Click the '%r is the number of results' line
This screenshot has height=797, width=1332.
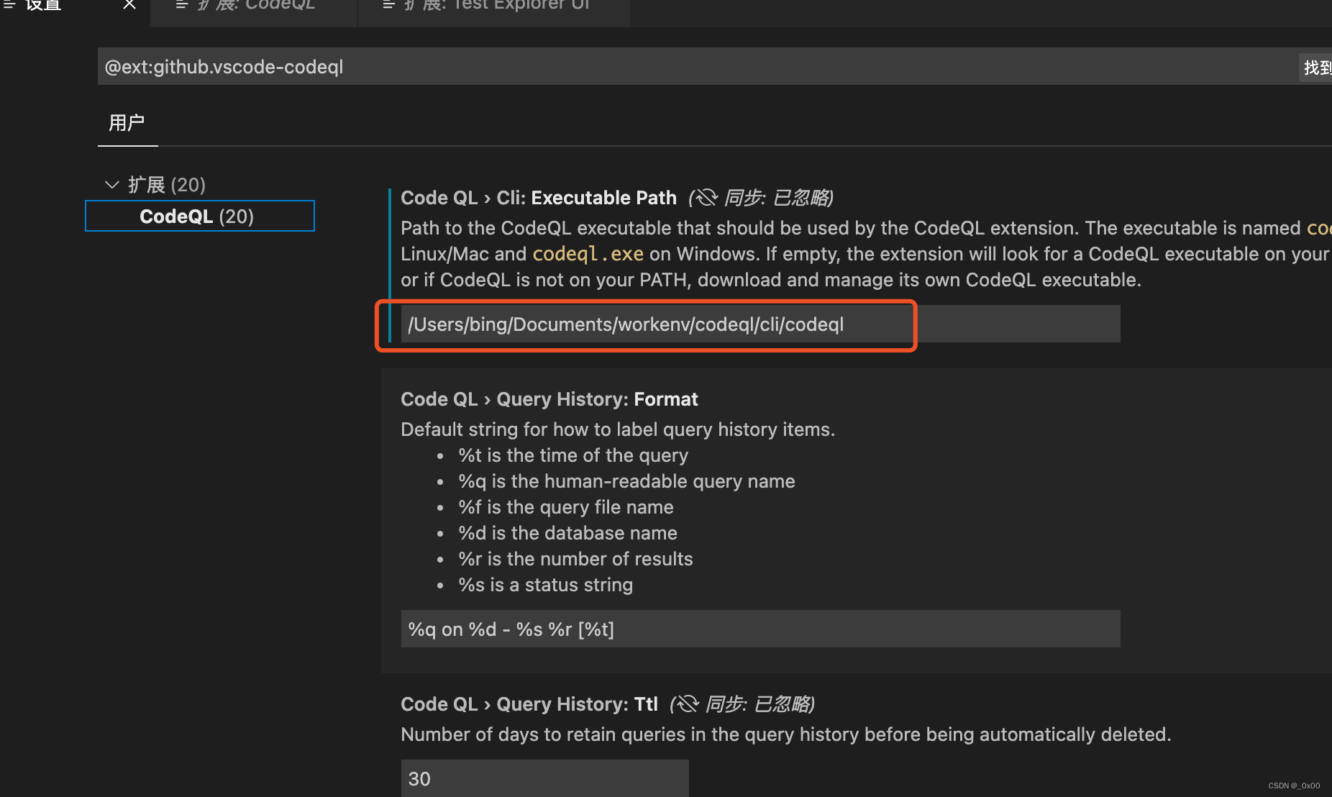coord(575,559)
